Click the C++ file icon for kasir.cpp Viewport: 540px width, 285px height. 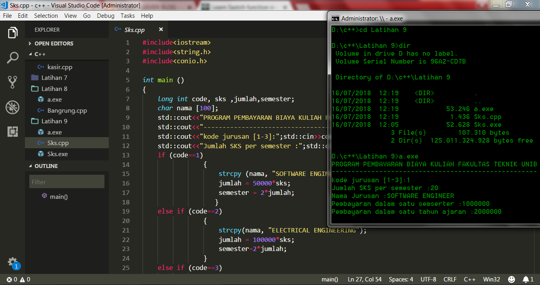point(41,67)
